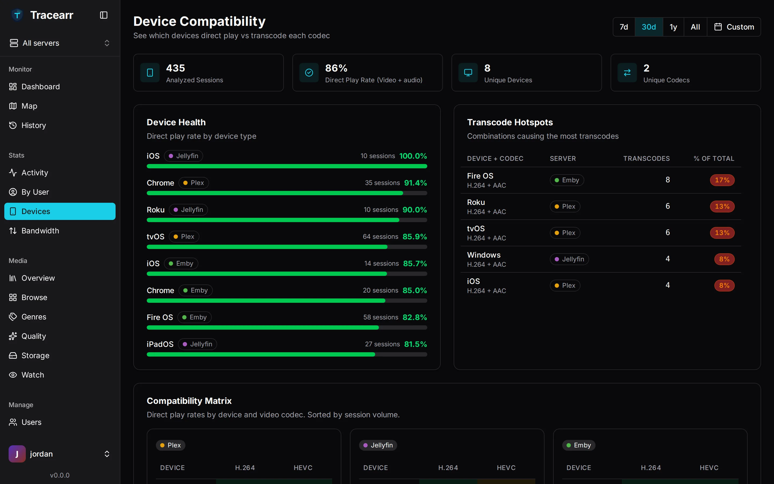Open Custom date range picker
This screenshot has width=774, height=484.
734,27
